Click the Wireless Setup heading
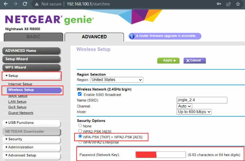245x161 pixels. click(x=93, y=50)
